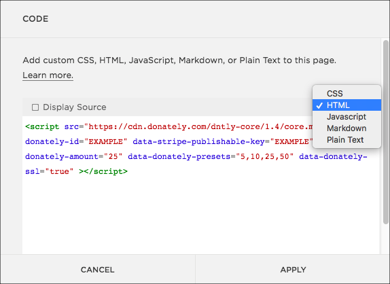Image resolution: width=390 pixels, height=284 pixels.
Task: Click the opening <script tag in editor
Action: (x=42, y=127)
